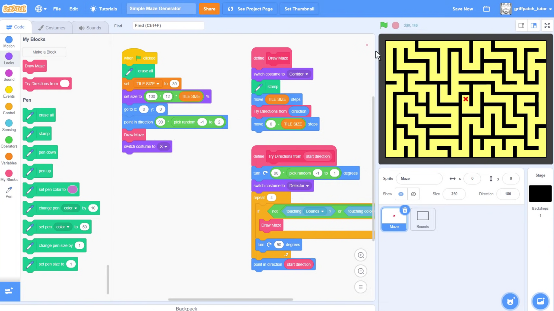The width and height of the screenshot is (554, 311).
Task: Click the Make a Block button
Action: pos(44,52)
